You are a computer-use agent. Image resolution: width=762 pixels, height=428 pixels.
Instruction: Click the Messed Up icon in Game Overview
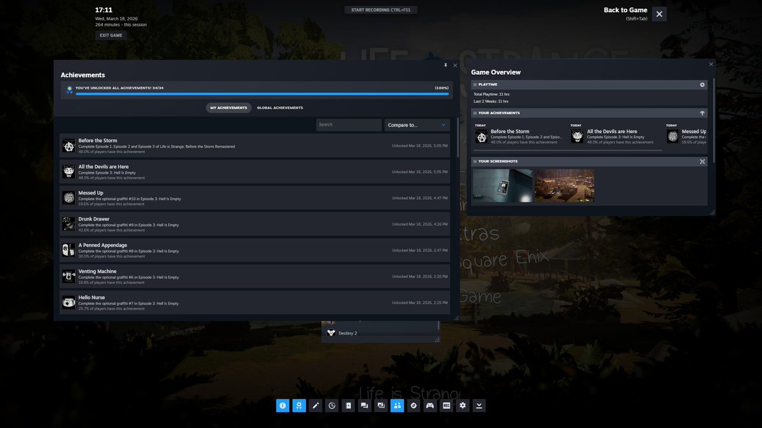[672, 136]
